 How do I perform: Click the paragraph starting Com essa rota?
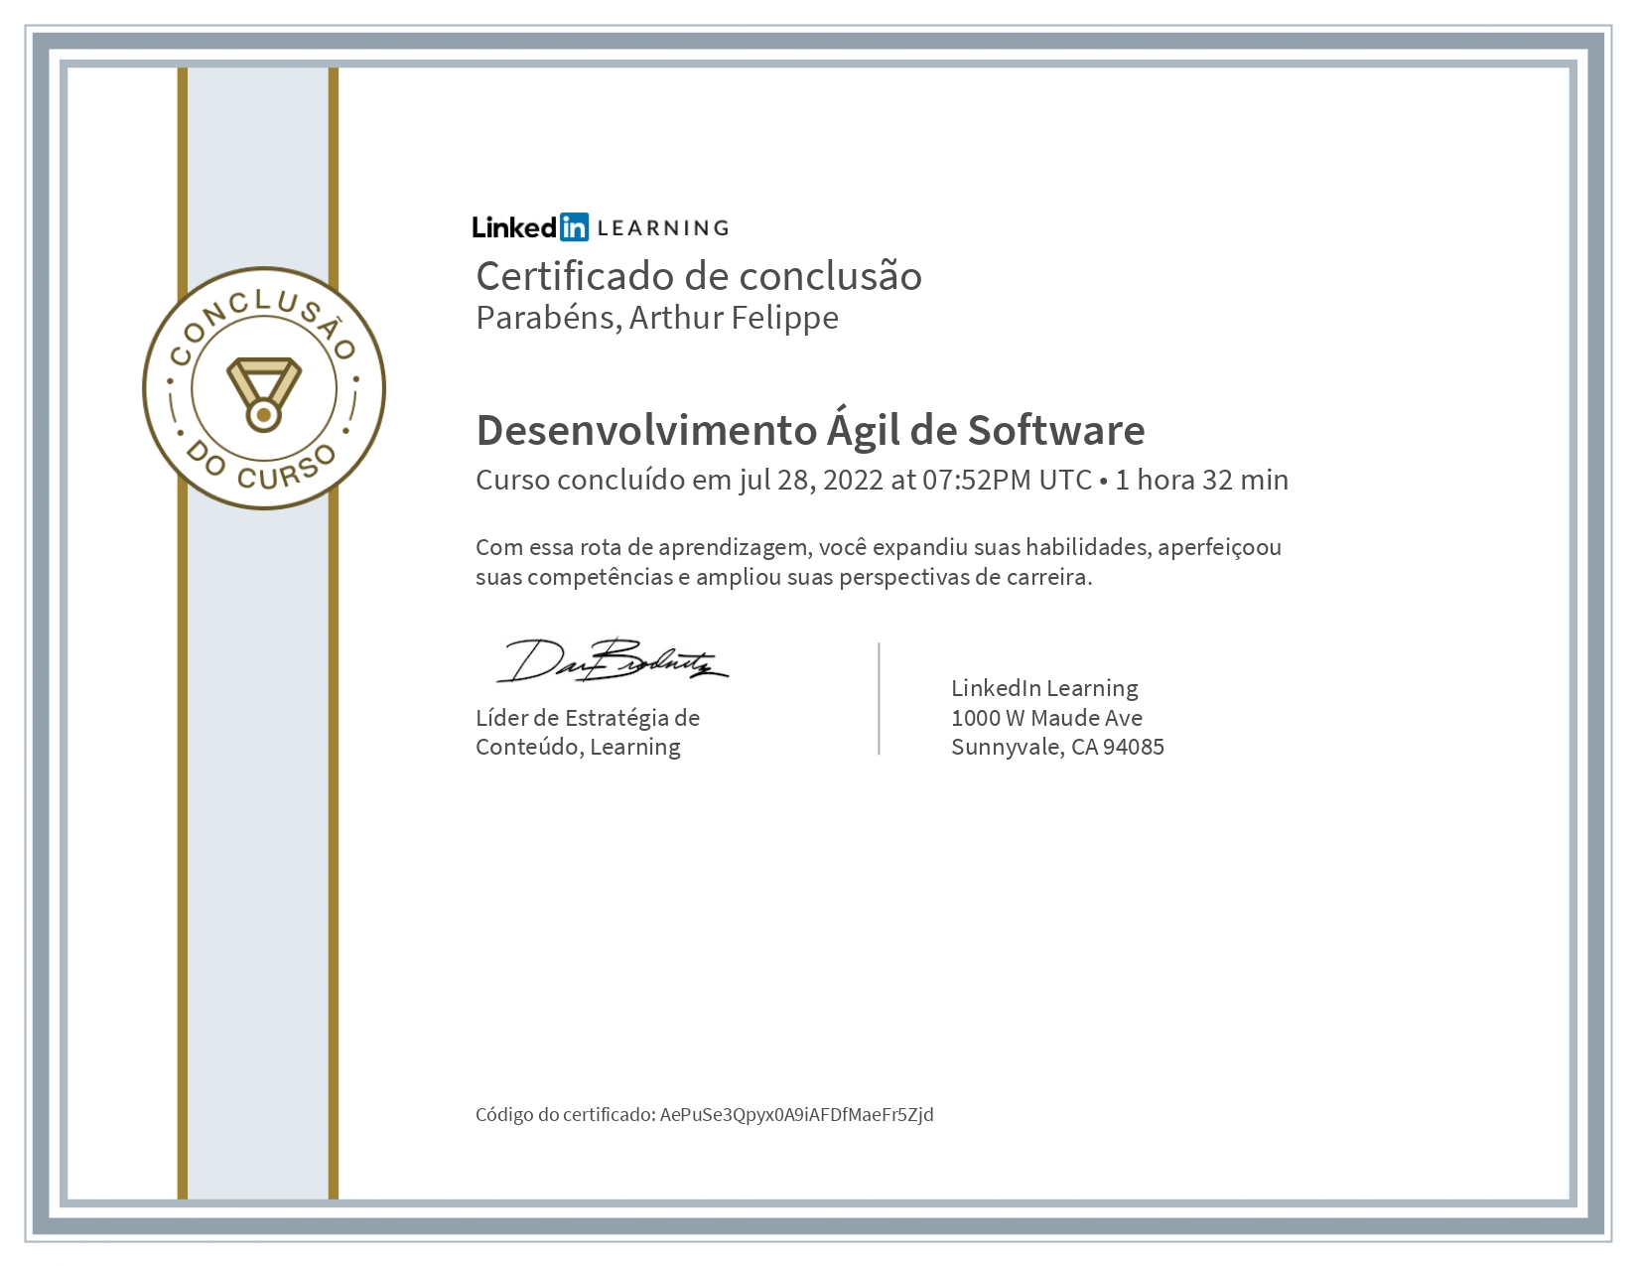click(x=879, y=562)
